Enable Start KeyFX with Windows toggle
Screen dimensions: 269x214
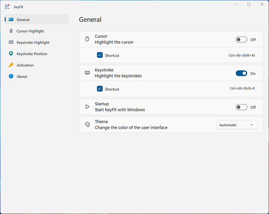point(241,107)
